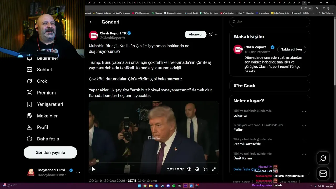Open the IMDb Ratings bookmark

click(280, 13)
